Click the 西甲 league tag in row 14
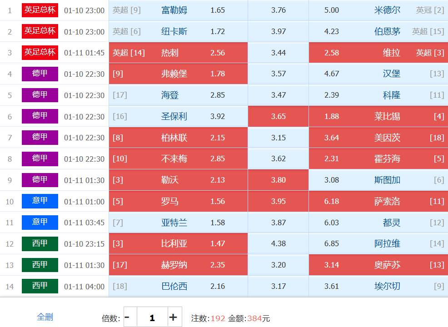The image size is (448, 327). (x=40, y=286)
